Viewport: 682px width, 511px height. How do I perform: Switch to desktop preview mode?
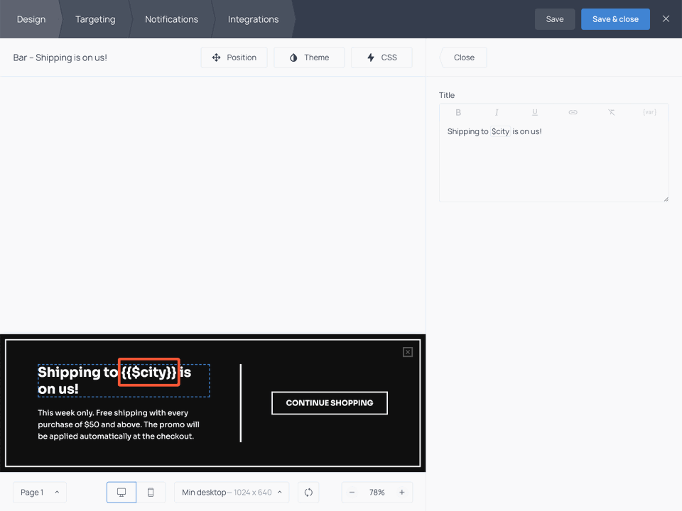pyautogui.click(x=121, y=493)
